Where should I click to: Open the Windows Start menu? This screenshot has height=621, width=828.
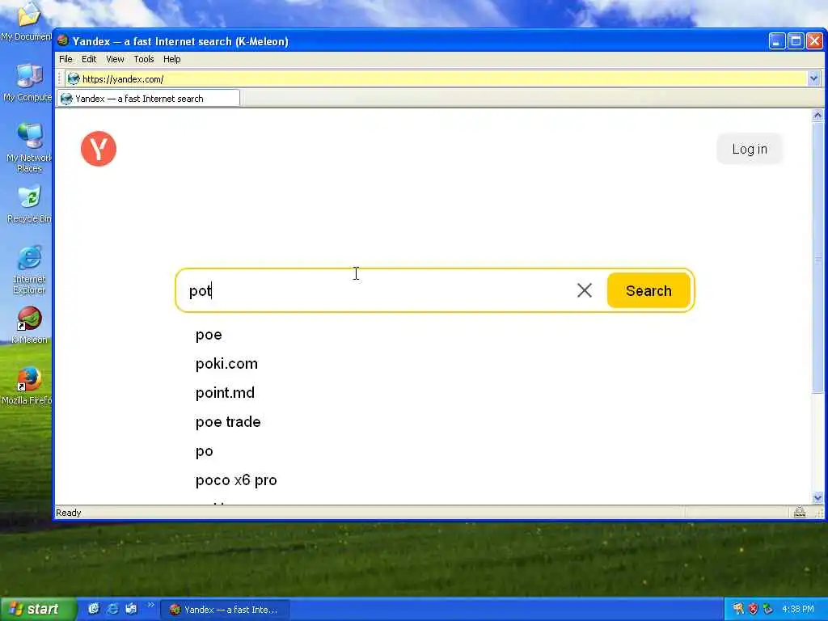(37, 609)
